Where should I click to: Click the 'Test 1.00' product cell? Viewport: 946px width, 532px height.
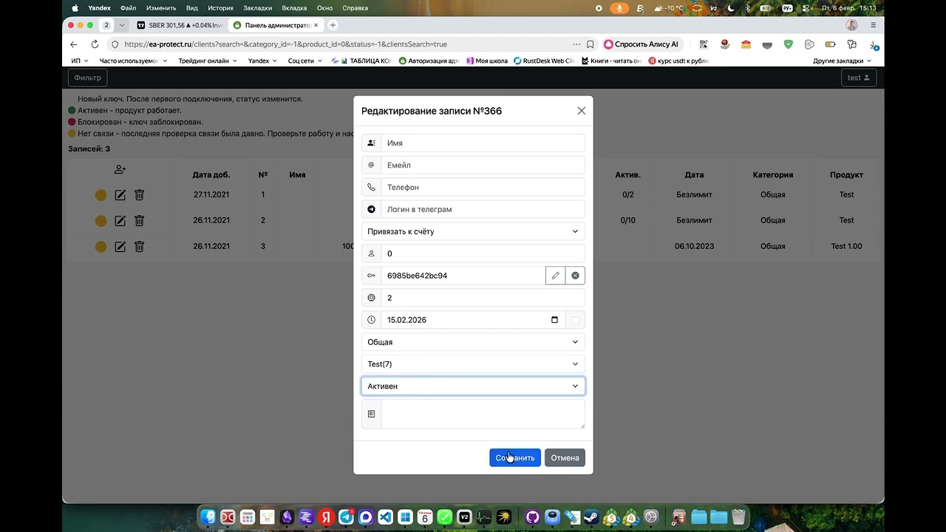pos(846,246)
